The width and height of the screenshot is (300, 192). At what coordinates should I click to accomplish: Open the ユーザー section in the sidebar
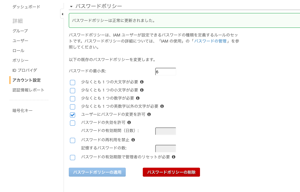[18, 41]
